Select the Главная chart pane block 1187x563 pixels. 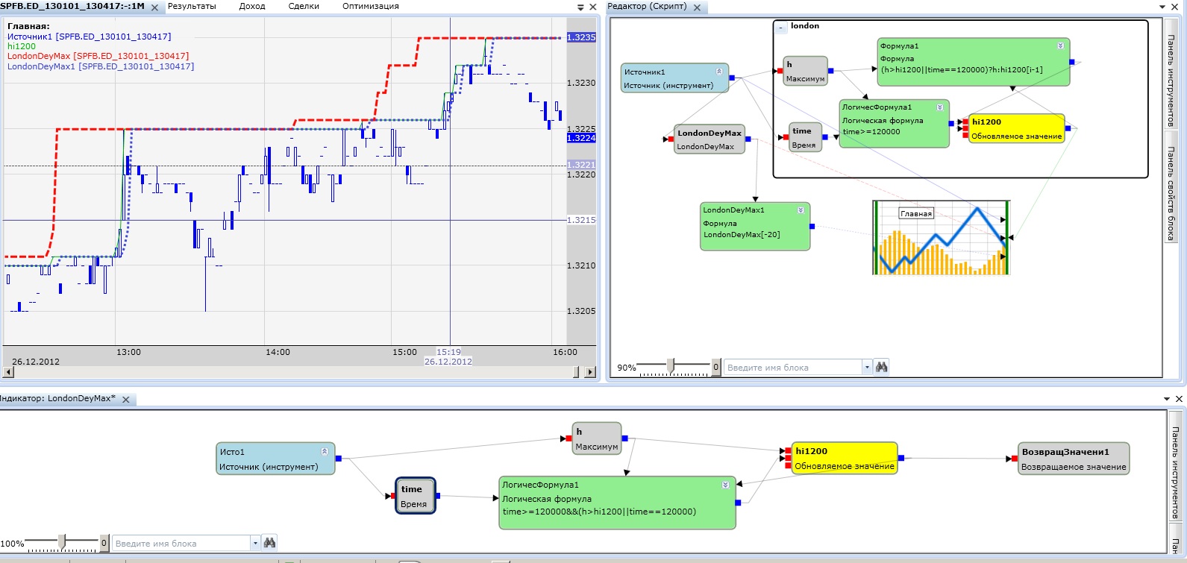pos(941,237)
